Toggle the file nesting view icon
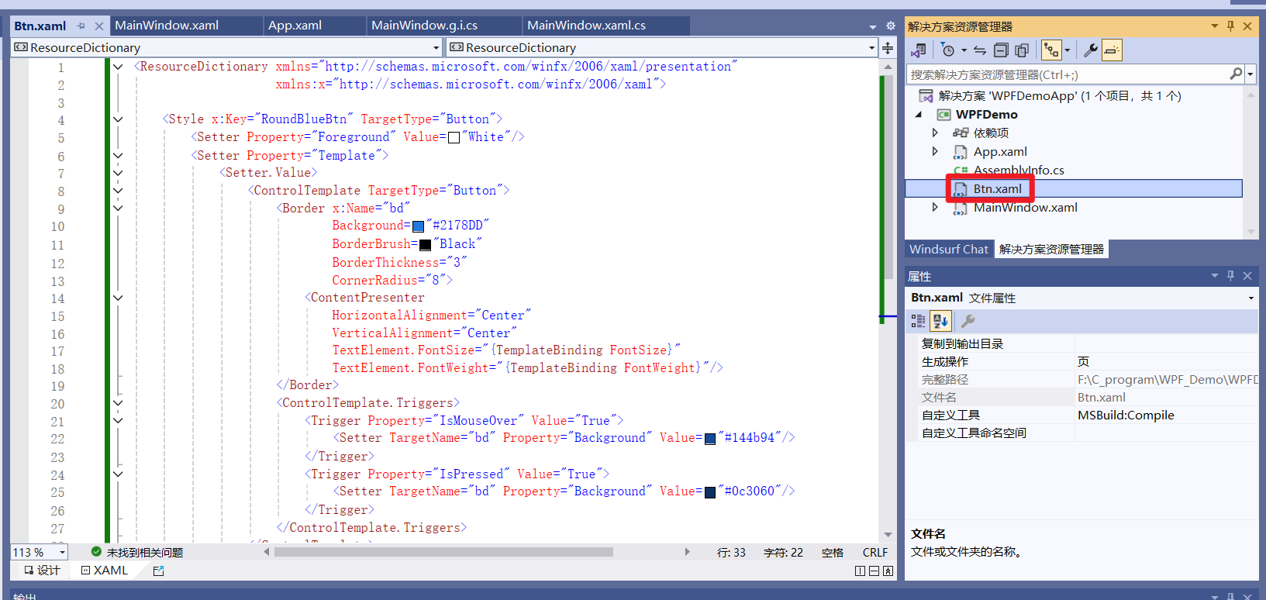This screenshot has width=1266, height=600. pyautogui.click(x=1051, y=50)
